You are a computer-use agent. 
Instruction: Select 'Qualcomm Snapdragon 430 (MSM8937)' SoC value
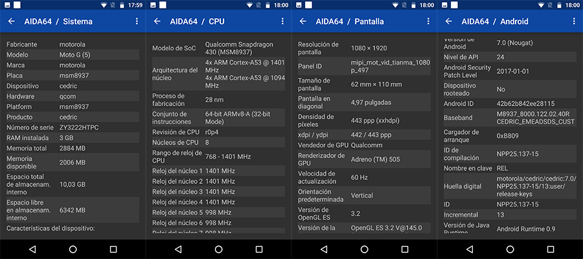click(239, 49)
